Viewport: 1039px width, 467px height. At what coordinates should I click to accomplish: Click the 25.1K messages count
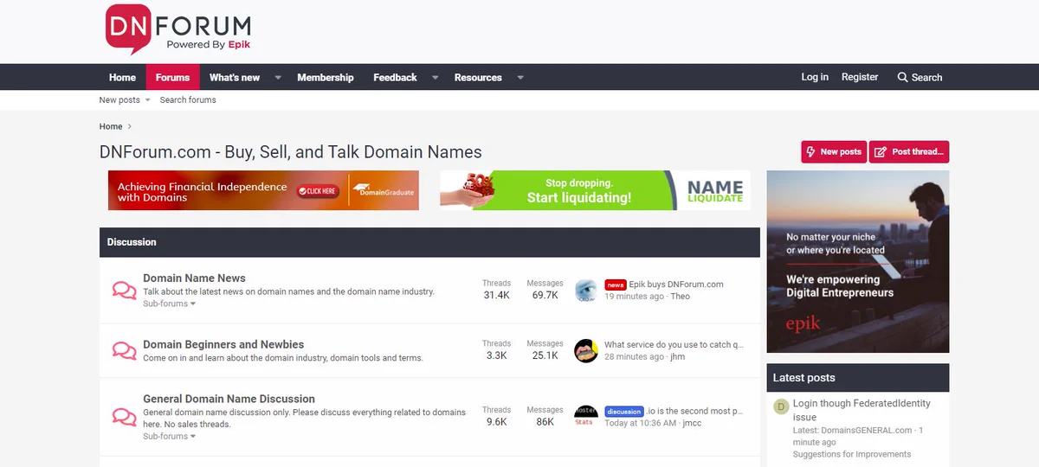(545, 355)
